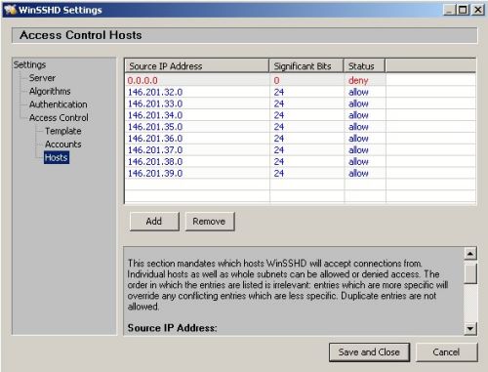Image resolution: width=488 pixels, height=372 pixels.
Task: Click the Settings root tree item
Action: click(x=29, y=64)
